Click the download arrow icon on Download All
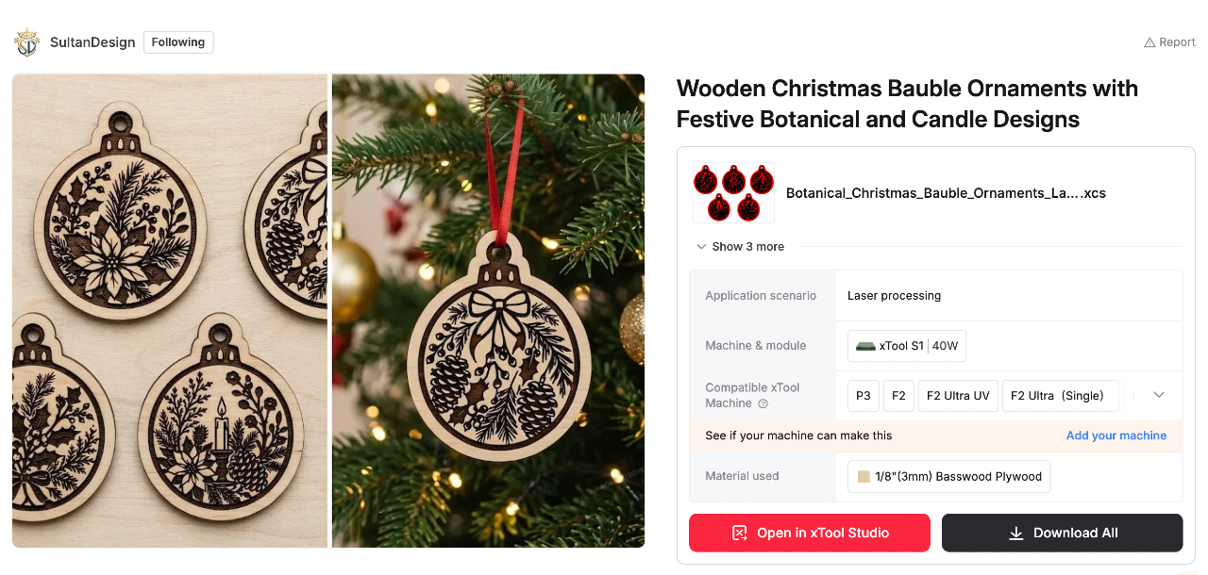Image resolution: width=1208 pixels, height=575 pixels. pyautogui.click(x=1016, y=534)
